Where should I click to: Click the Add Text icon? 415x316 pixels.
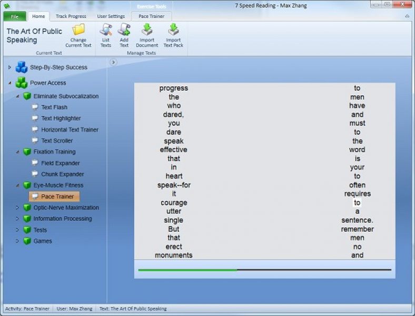(124, 30)
